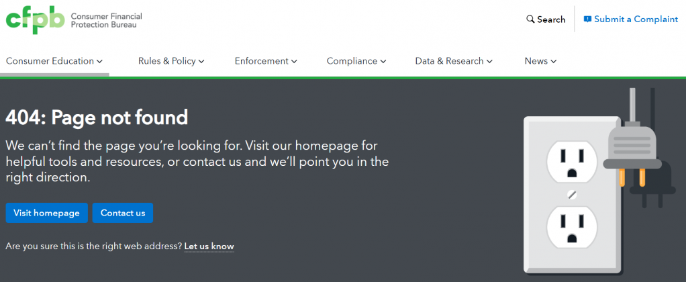The width and height of the screenshot is (686, 282).
Task: Click the 404: Page not found heading
Action: click(97, 118)
